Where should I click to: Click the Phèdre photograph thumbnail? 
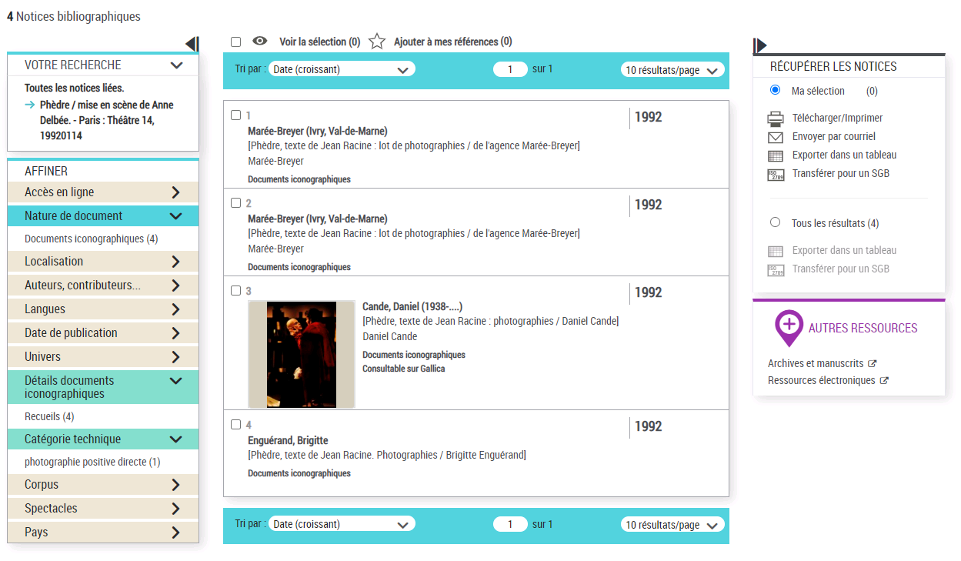(302, 354)
